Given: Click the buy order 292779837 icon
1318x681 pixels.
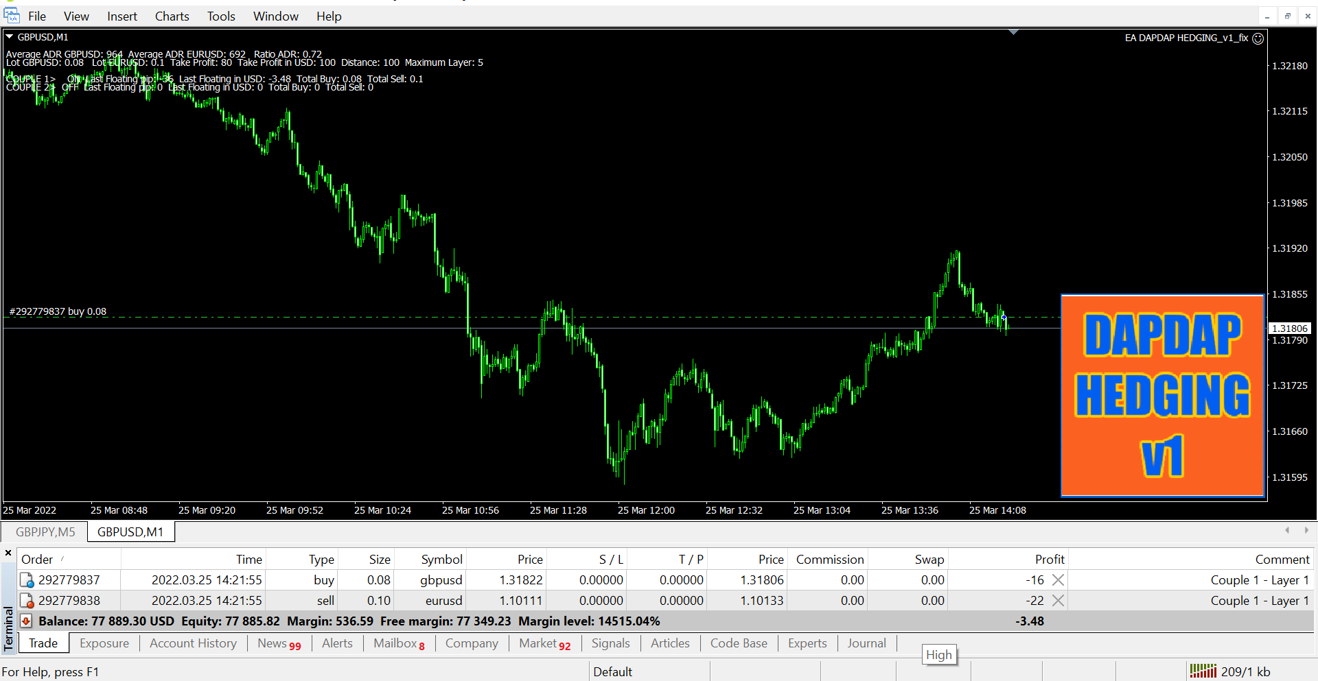Looking at the screenshot, I should click(27, 580).
